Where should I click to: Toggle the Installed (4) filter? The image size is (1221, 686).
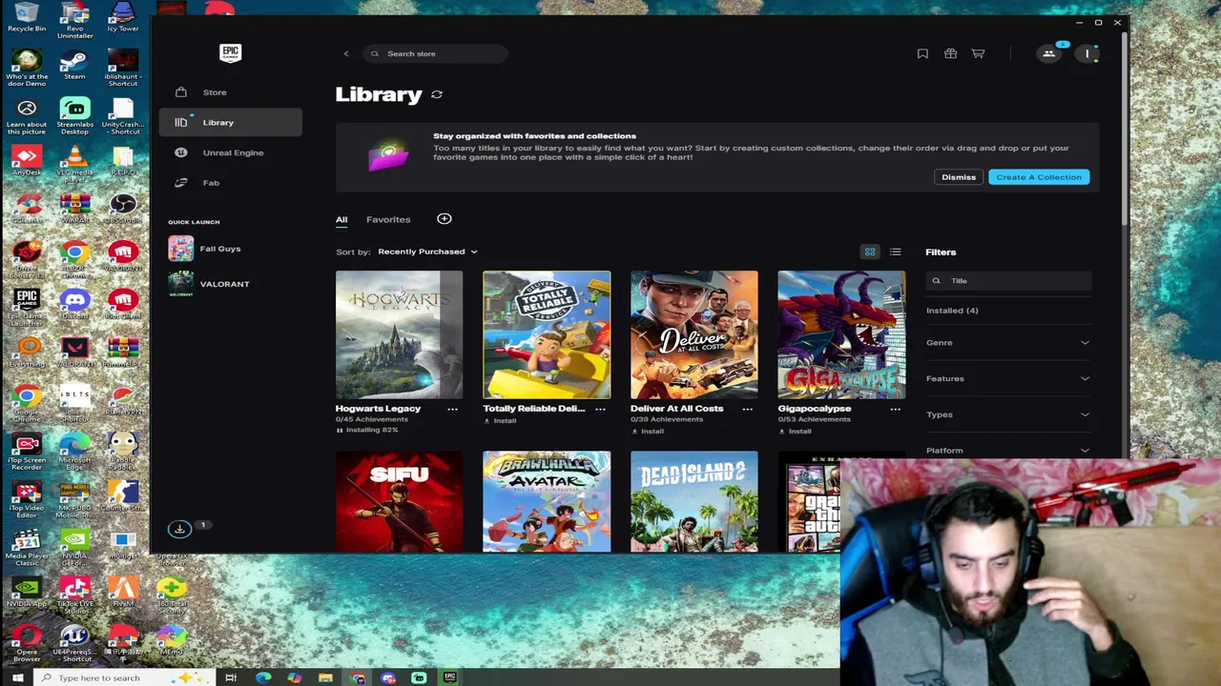(952, 311)
